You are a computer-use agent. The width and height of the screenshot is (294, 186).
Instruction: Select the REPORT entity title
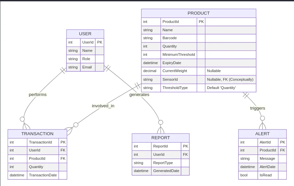161,138
